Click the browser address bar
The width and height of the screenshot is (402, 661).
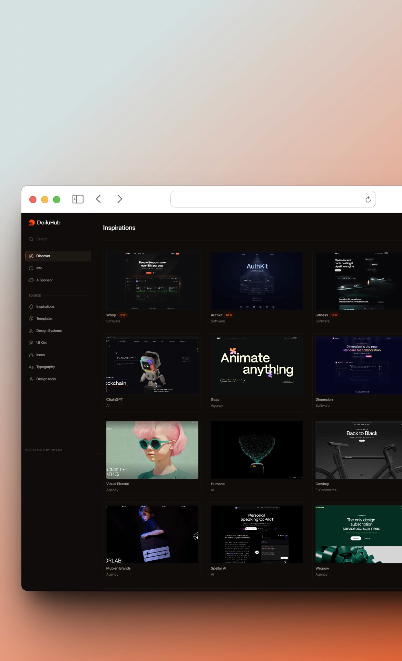[x=273, y=199]
